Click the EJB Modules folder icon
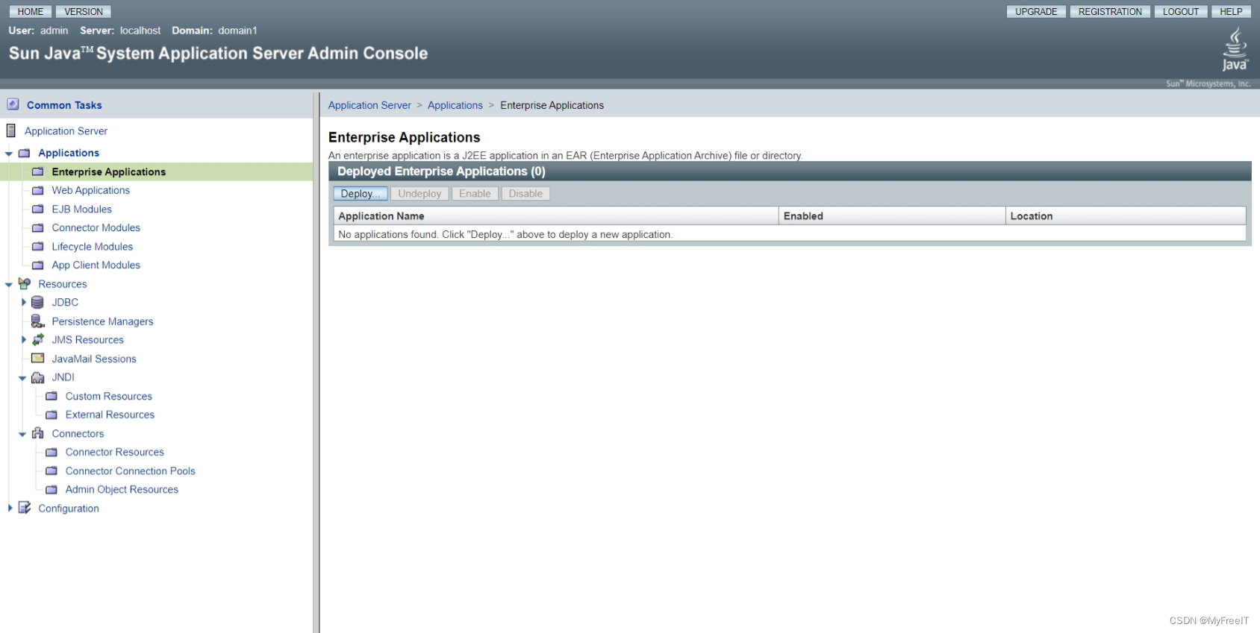 (x=38, y=210)
